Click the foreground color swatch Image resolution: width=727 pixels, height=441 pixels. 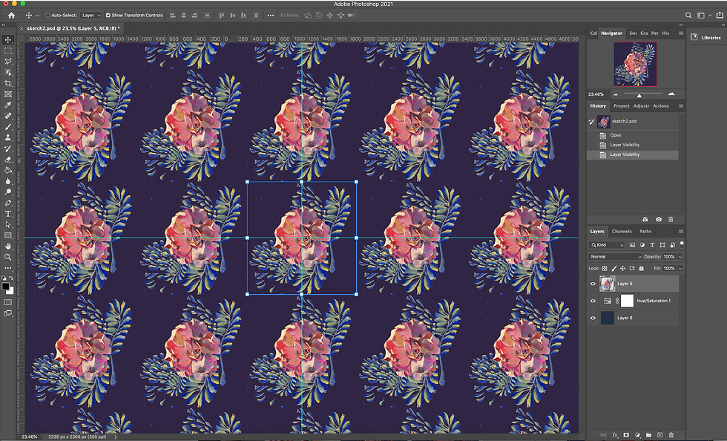coord(6,287)
